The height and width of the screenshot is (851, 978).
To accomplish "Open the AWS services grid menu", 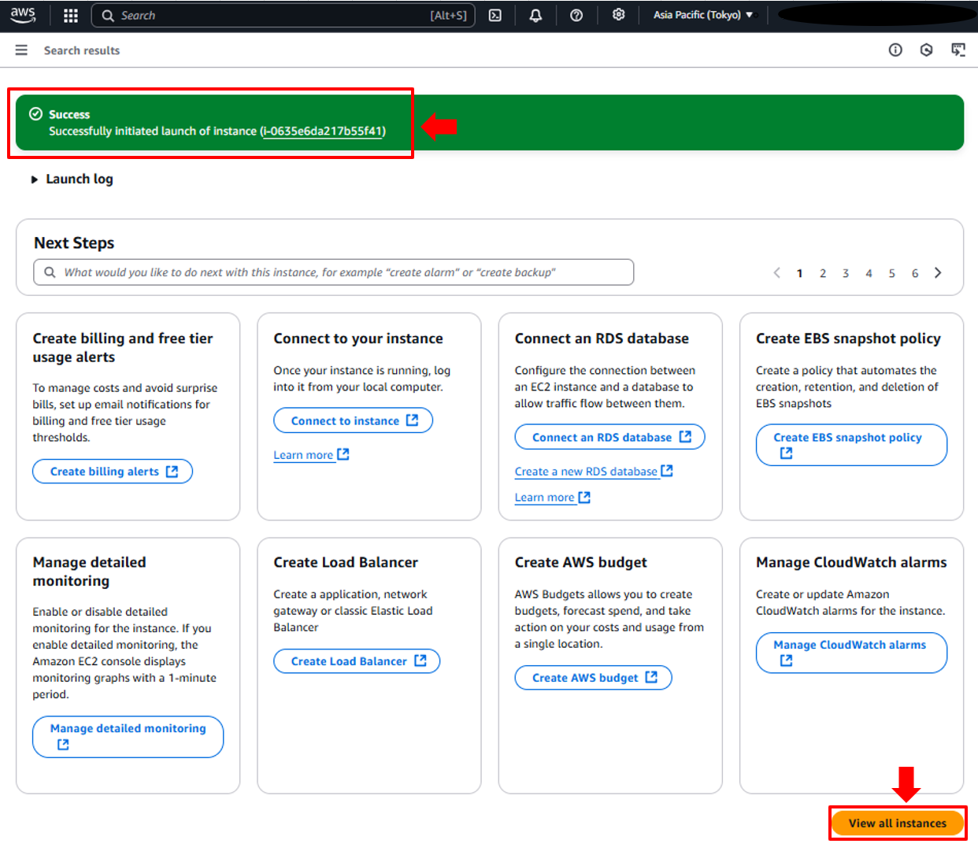I will [71, 15].
